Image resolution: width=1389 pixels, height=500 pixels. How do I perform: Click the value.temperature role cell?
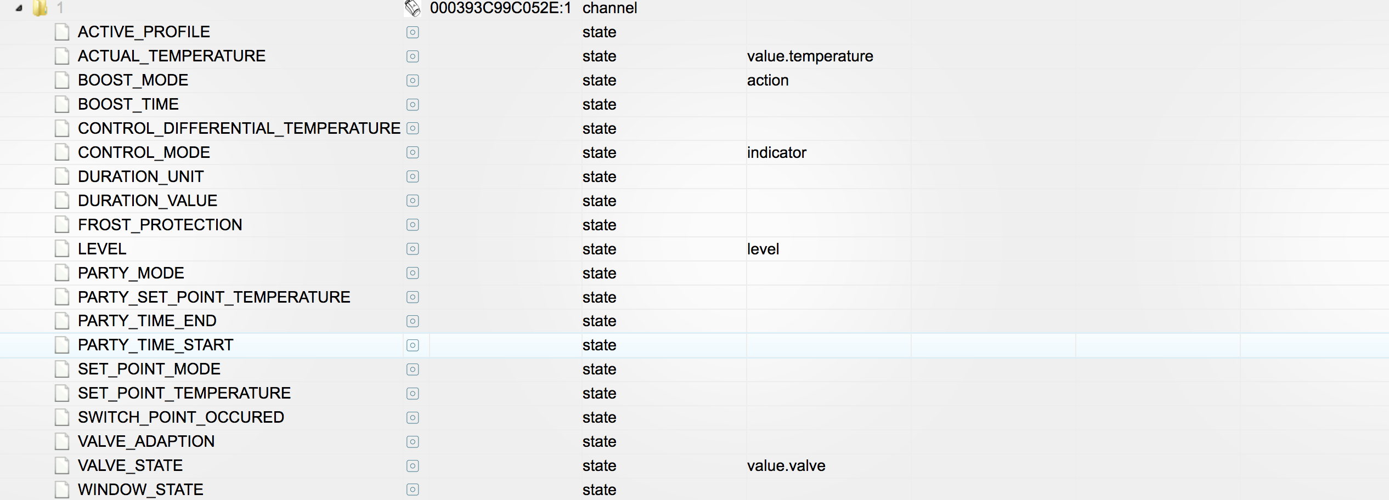point(810,56)
